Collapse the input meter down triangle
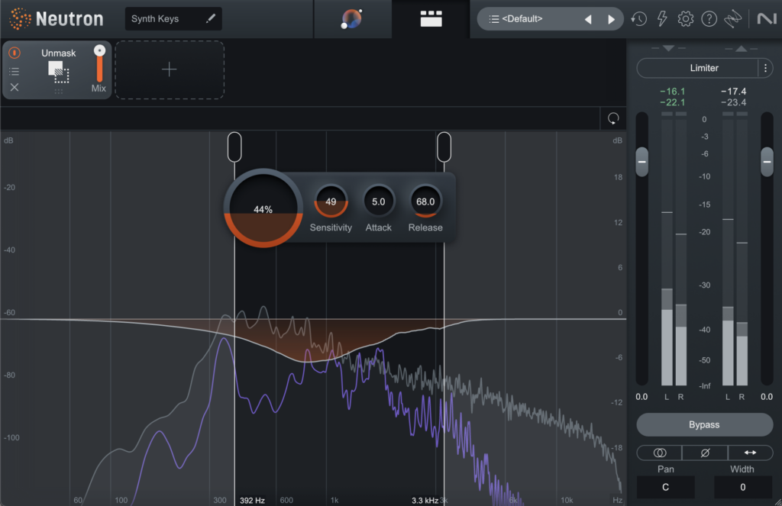Screen dimensions: 782x506 (x=669, y=48)
